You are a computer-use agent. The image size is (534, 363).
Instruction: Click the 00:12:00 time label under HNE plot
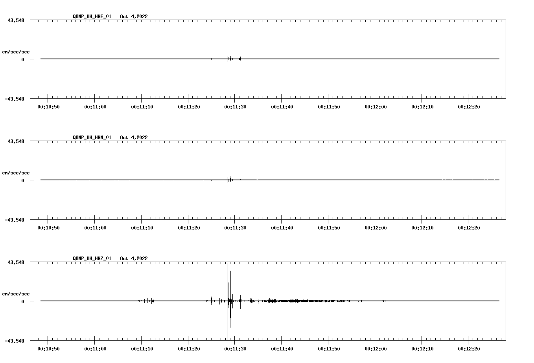tap(376, 107)
